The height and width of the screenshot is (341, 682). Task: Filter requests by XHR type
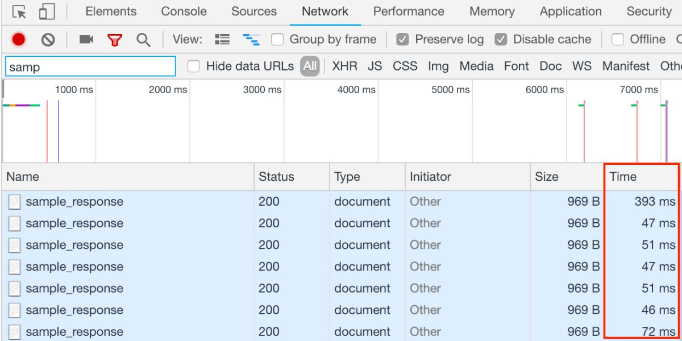(344, 66)
